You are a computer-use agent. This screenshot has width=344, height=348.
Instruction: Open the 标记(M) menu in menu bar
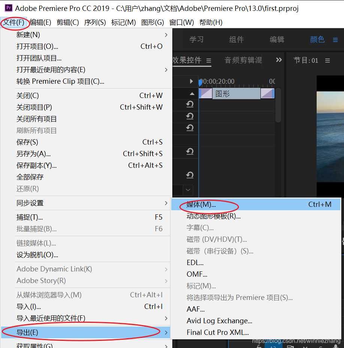[123, 23]
